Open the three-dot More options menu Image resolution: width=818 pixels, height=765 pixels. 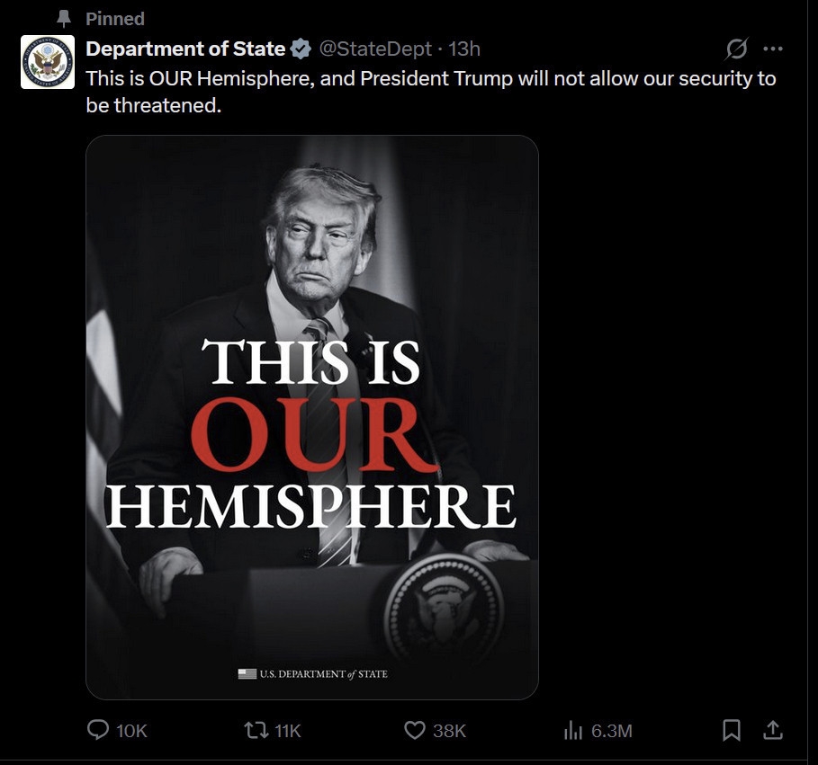[772, 49]
